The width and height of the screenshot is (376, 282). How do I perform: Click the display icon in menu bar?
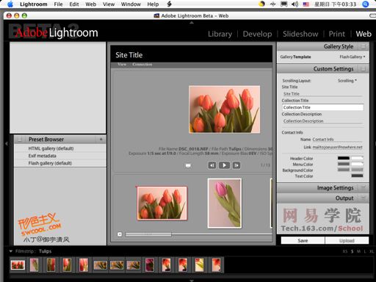click(x=283, y=4)
